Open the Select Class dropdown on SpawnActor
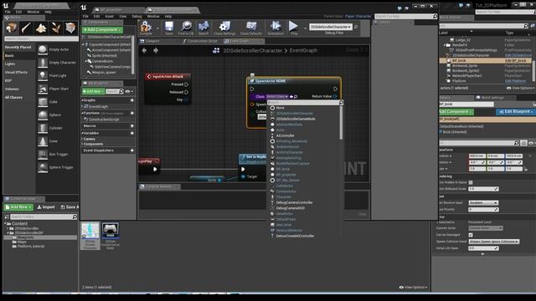This screenshot has width=536, height=301. coord(277,97)
